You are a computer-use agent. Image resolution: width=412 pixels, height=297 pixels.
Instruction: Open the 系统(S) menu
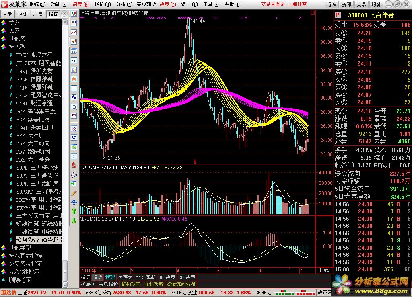(37, 4)
